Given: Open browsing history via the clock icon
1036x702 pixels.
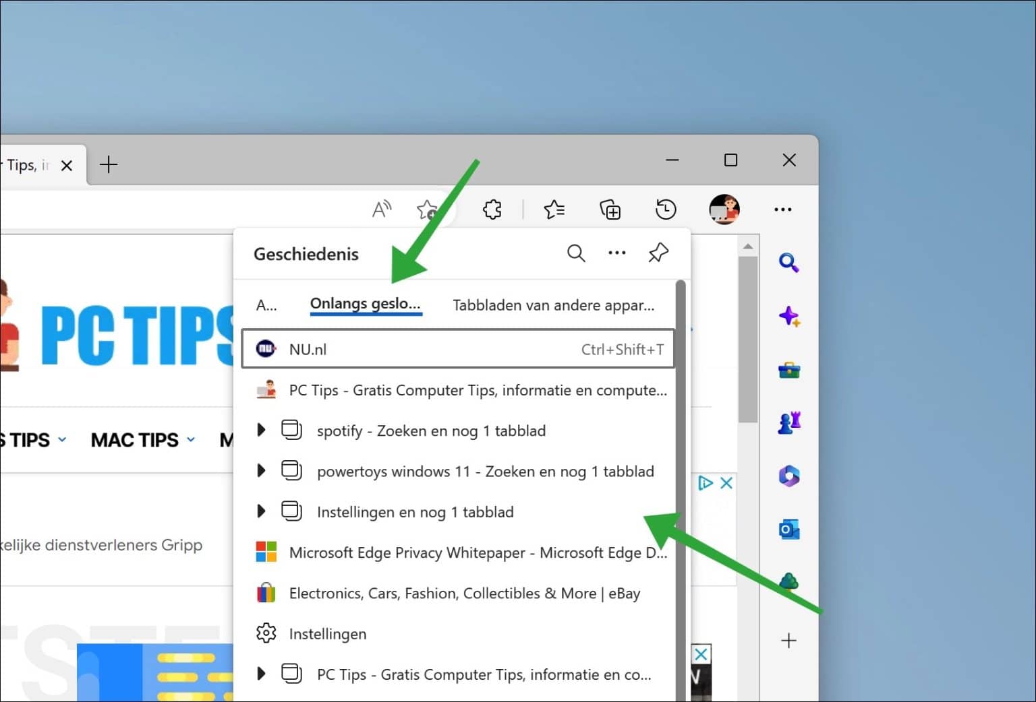Looking at the screenshot, I should pos(665,210).
